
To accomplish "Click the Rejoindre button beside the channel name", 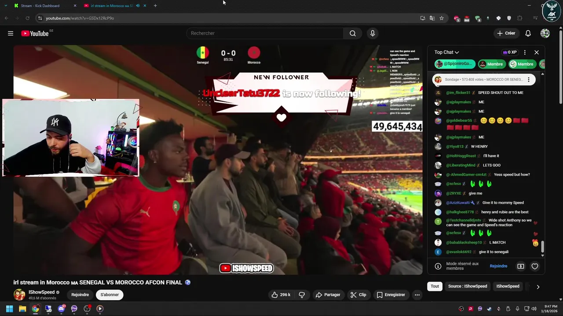I will 80,295.
